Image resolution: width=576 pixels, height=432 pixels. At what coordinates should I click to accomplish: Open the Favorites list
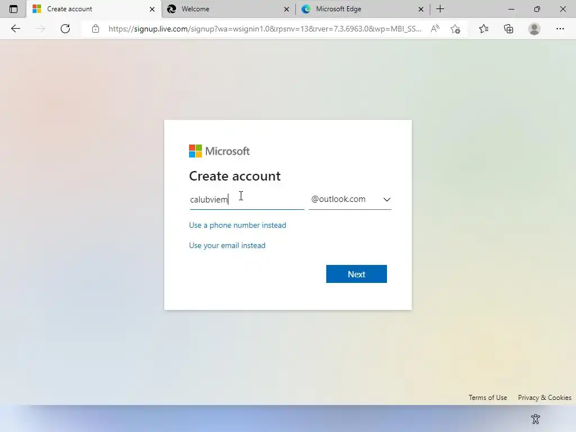pos(484,29)
